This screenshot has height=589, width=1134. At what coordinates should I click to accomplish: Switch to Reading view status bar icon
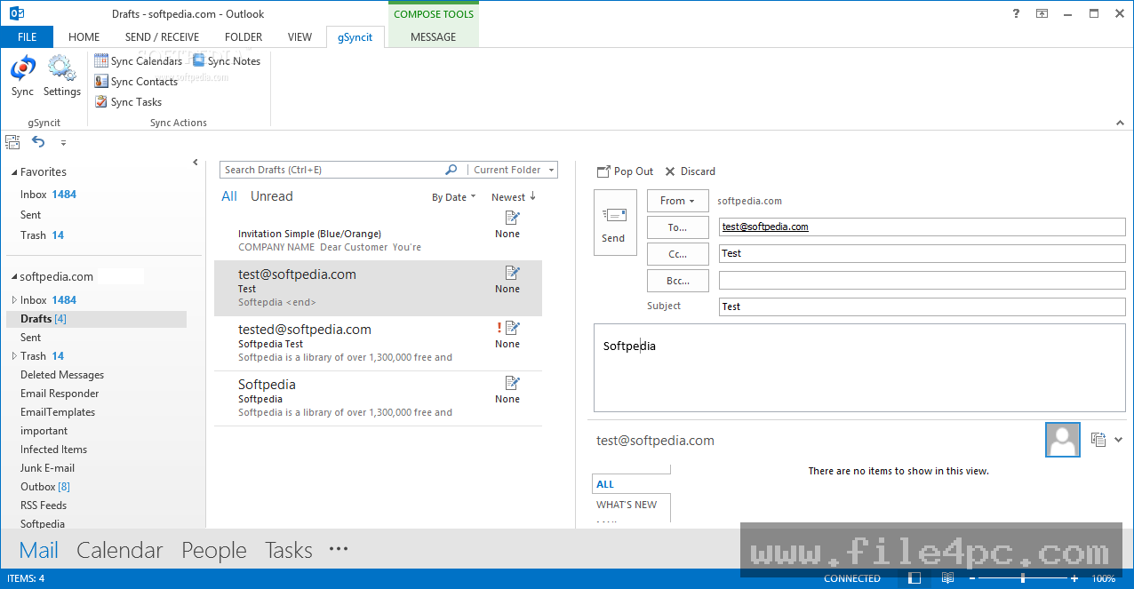tap(948, 578)
